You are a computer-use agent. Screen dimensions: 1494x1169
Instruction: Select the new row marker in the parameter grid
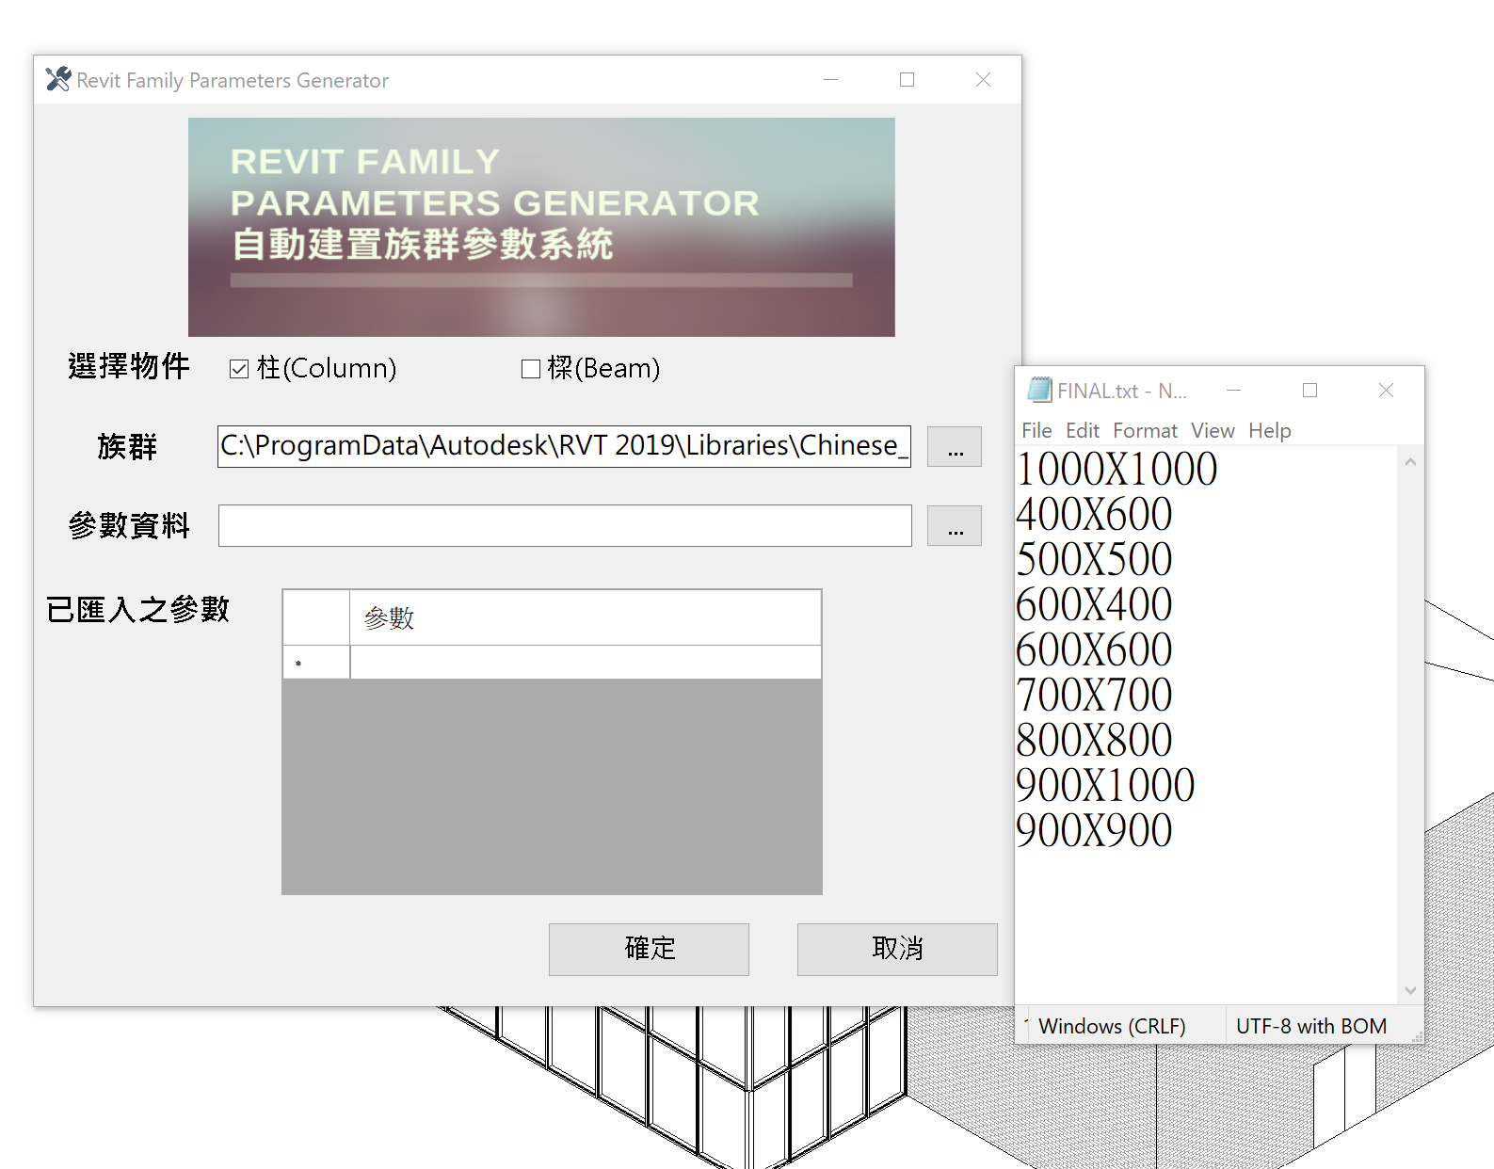coord(316,663)
